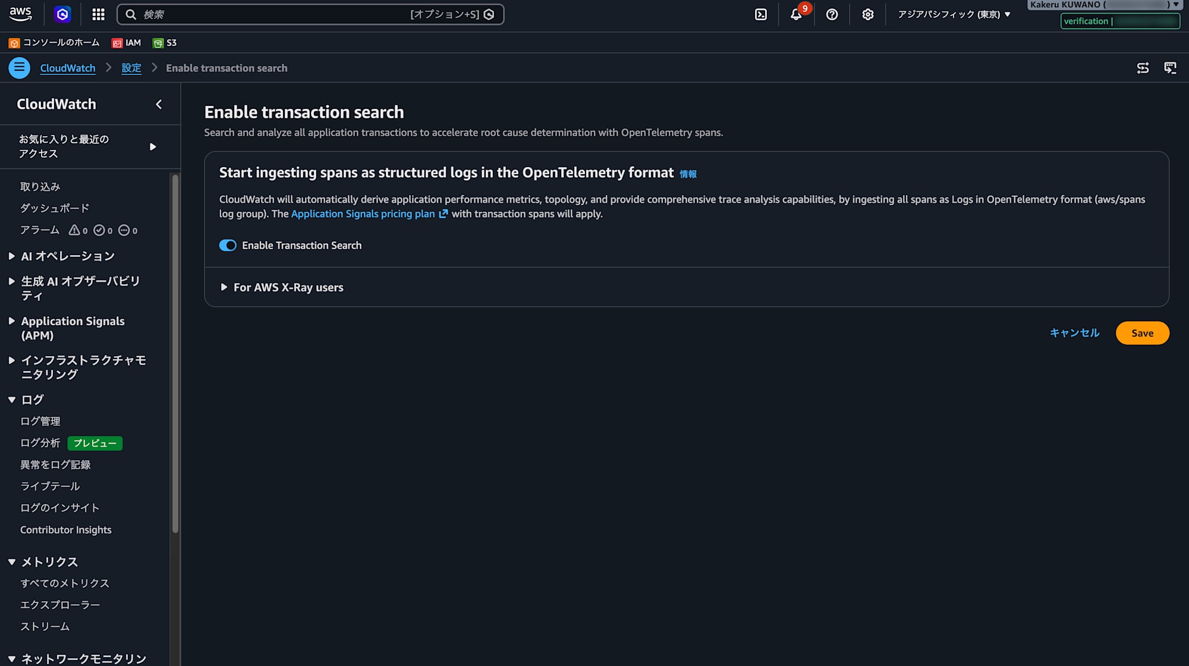1189x666 pixels.
Task: Open ログのインサイト in sidebar
Action: point(60,508)
